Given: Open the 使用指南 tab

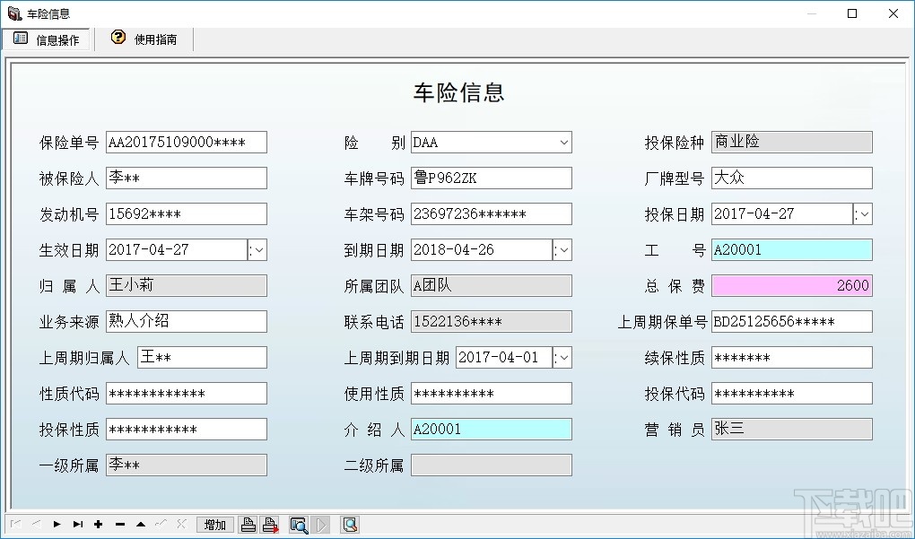Looking at the screenshot, I should pyautogui.click(x=143, y=39).
